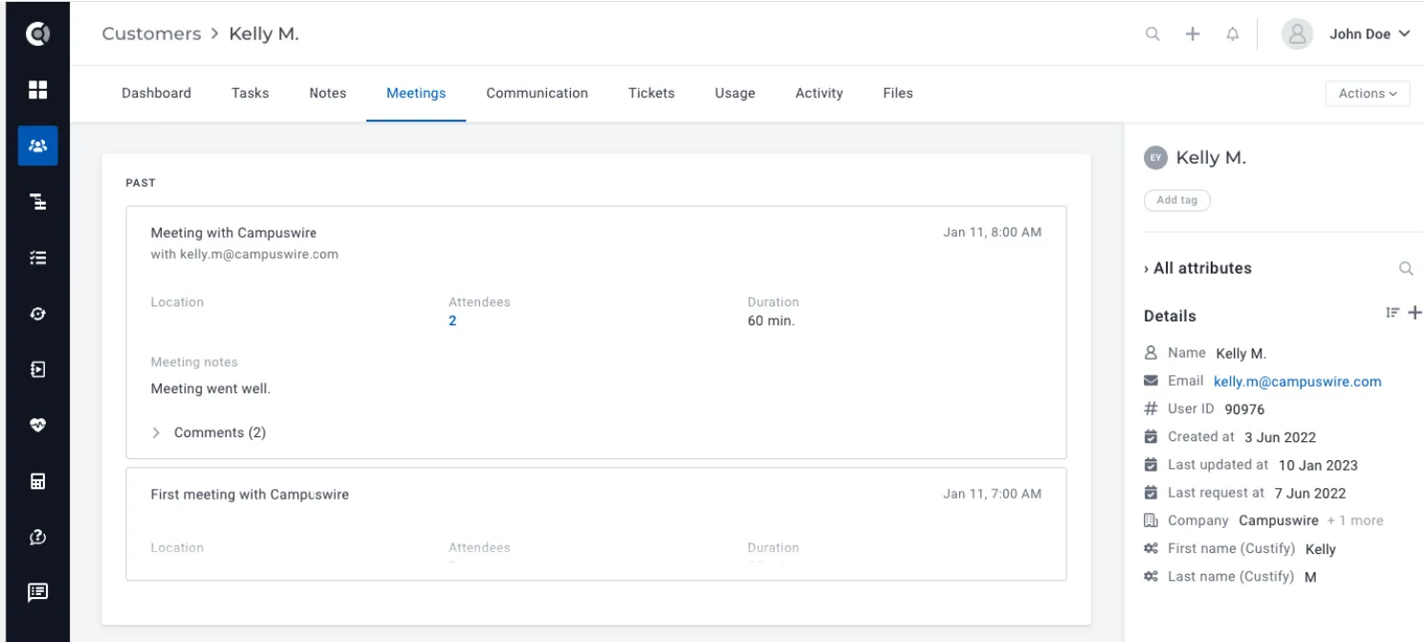Open the John Doe user dropdown

tap(1370, 34)
